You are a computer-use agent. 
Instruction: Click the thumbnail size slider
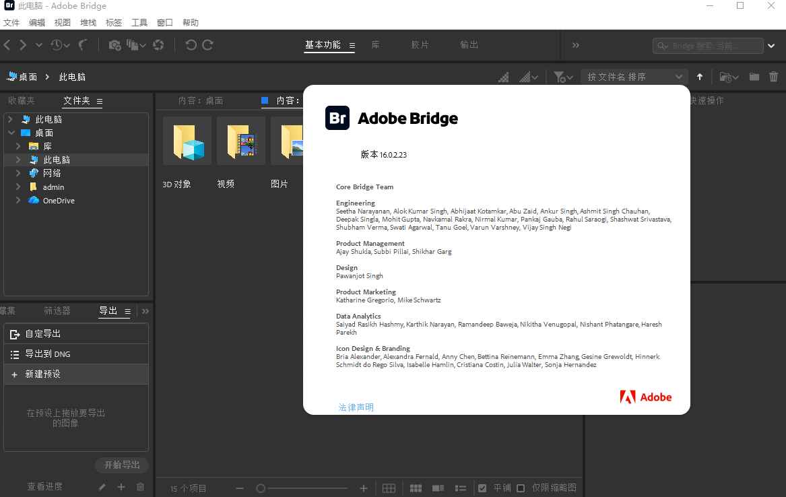[x=302, y=488]
